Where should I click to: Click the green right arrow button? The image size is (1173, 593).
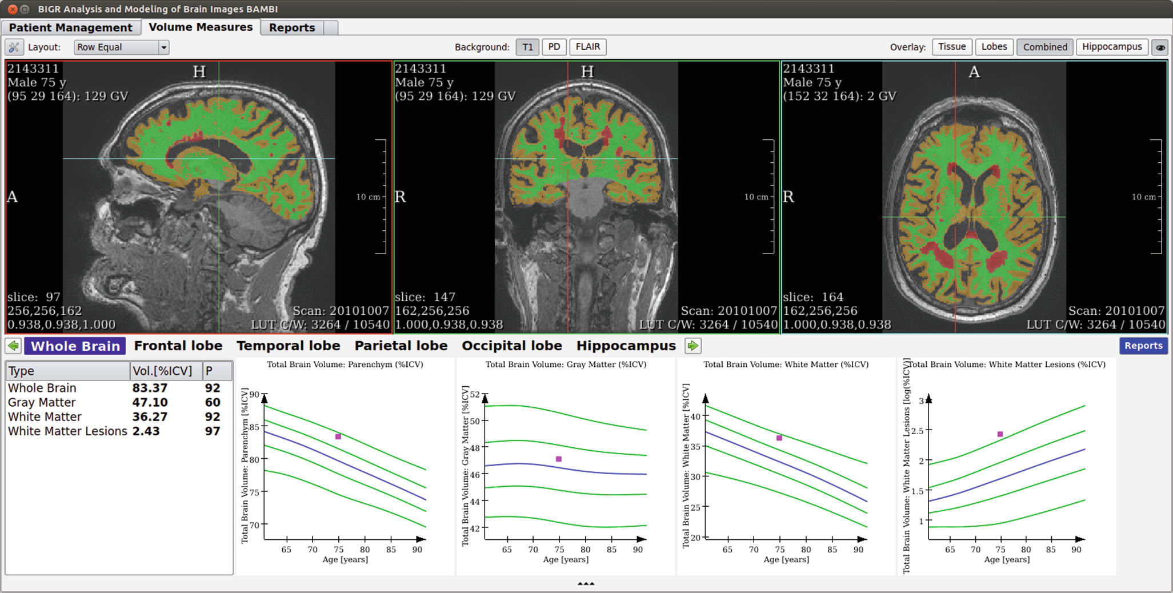(693, 346)
